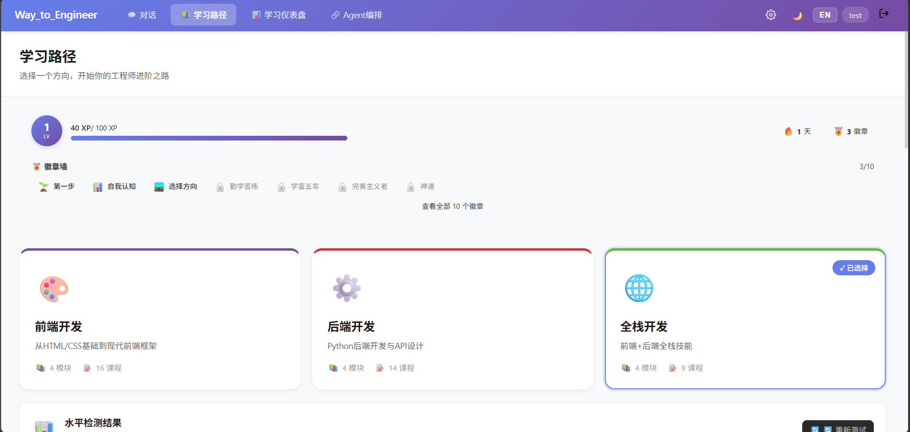910x432 pixels.
Task: Select the 自我认知 badge
Action: 115,187
